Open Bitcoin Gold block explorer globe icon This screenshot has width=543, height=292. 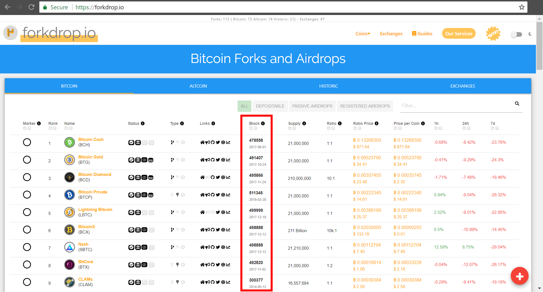(223, 160)
